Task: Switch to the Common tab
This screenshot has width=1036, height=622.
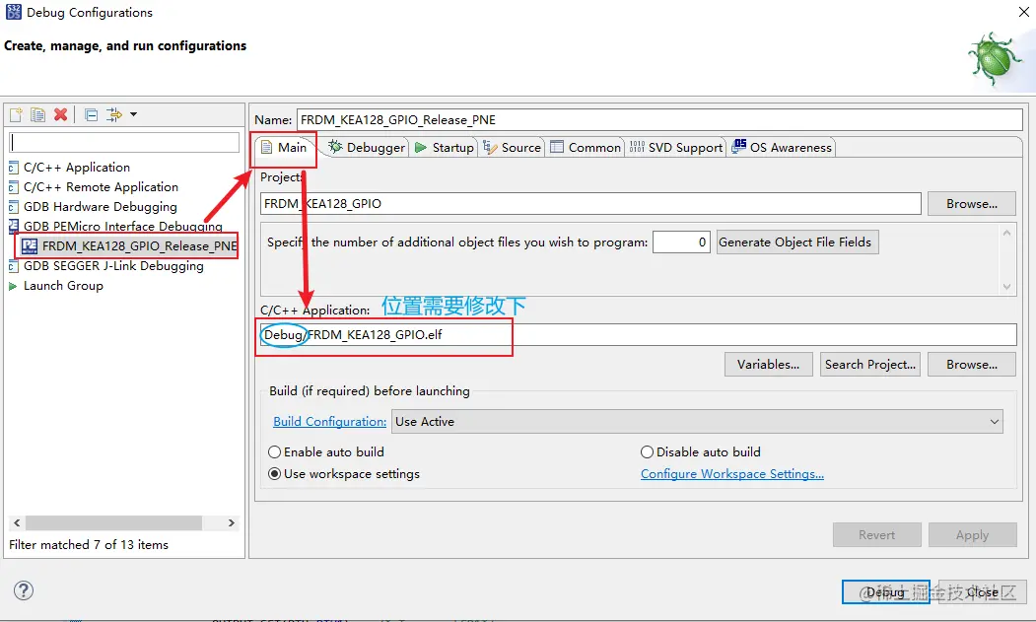Action: pos(587,148)
